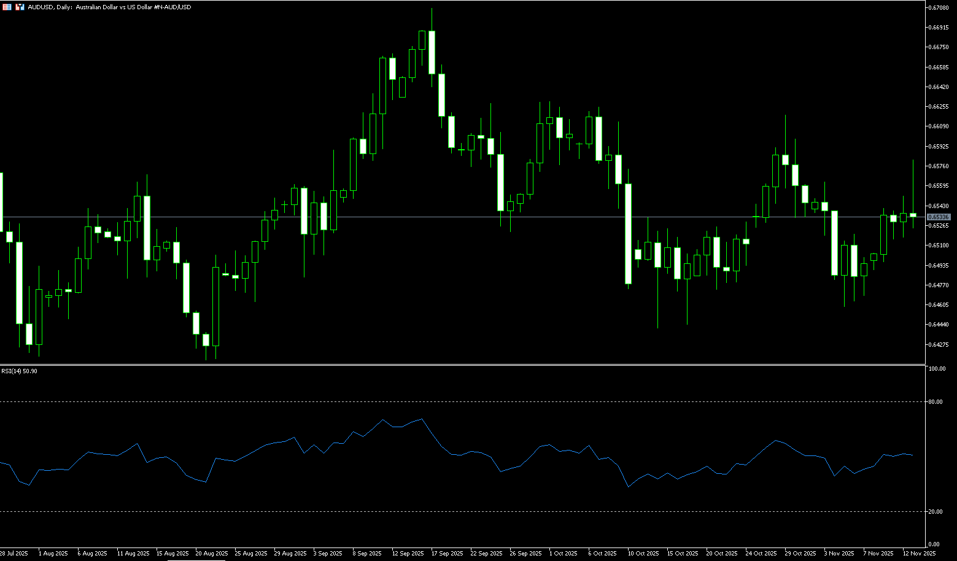The image size is (957, 561).
Task: Click the highlighted current price 0.65336 label
Action: (x=938, y=217)
